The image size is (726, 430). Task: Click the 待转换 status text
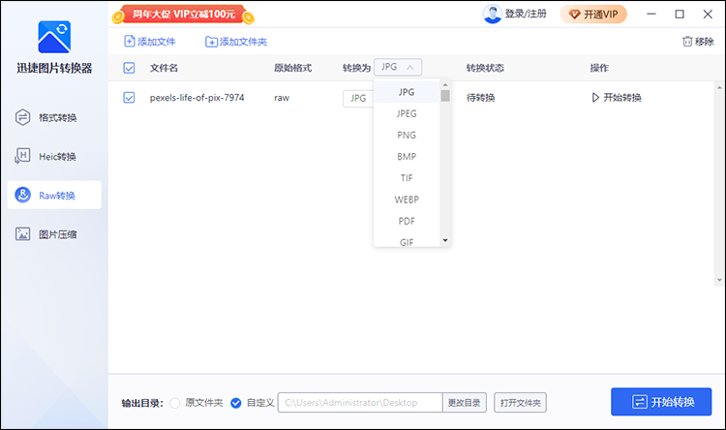pos(480,98)
